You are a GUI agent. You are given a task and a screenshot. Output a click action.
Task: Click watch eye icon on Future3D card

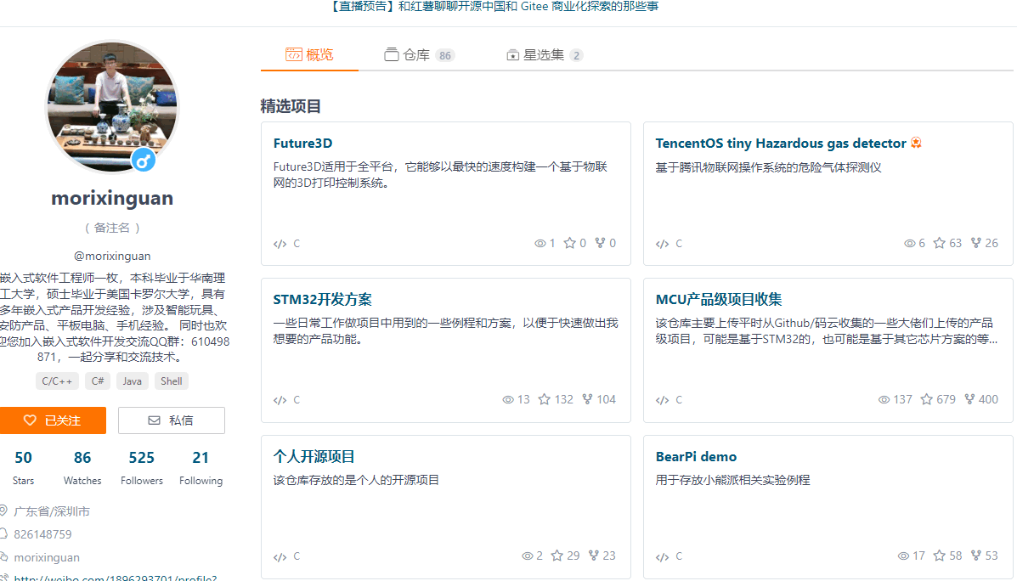pos(540,243)
